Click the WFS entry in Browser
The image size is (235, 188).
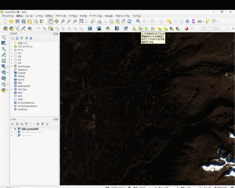20,96
